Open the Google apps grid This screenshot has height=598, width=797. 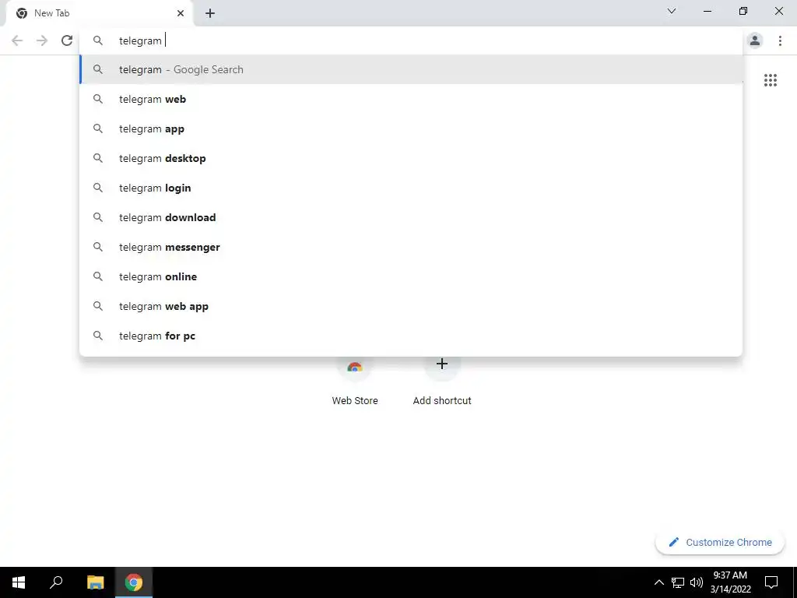[x=771, y=80]
